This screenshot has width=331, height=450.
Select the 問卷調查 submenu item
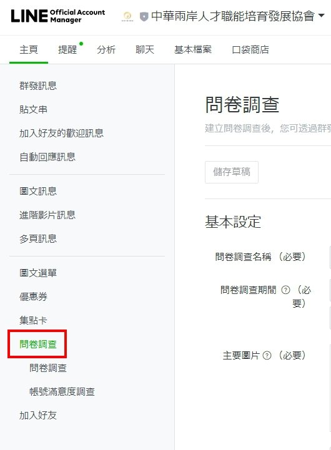tap(48, 368)
